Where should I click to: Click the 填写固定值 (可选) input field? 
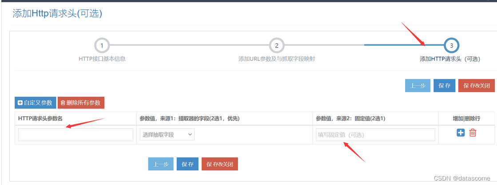click(x=375, y=134)
